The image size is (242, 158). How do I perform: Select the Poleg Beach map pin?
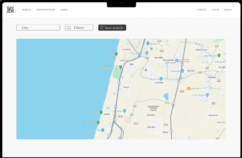(x=116, y=54)
